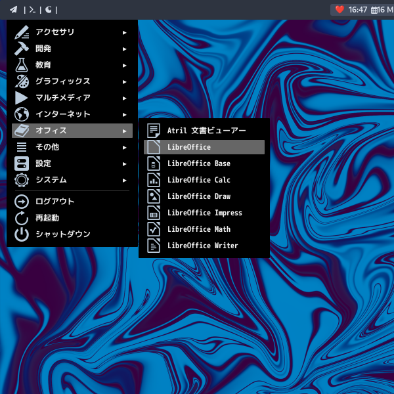Expand the アクセサリ submenu arrow
The image size is (394, 394).
click(x=125, y=32)
